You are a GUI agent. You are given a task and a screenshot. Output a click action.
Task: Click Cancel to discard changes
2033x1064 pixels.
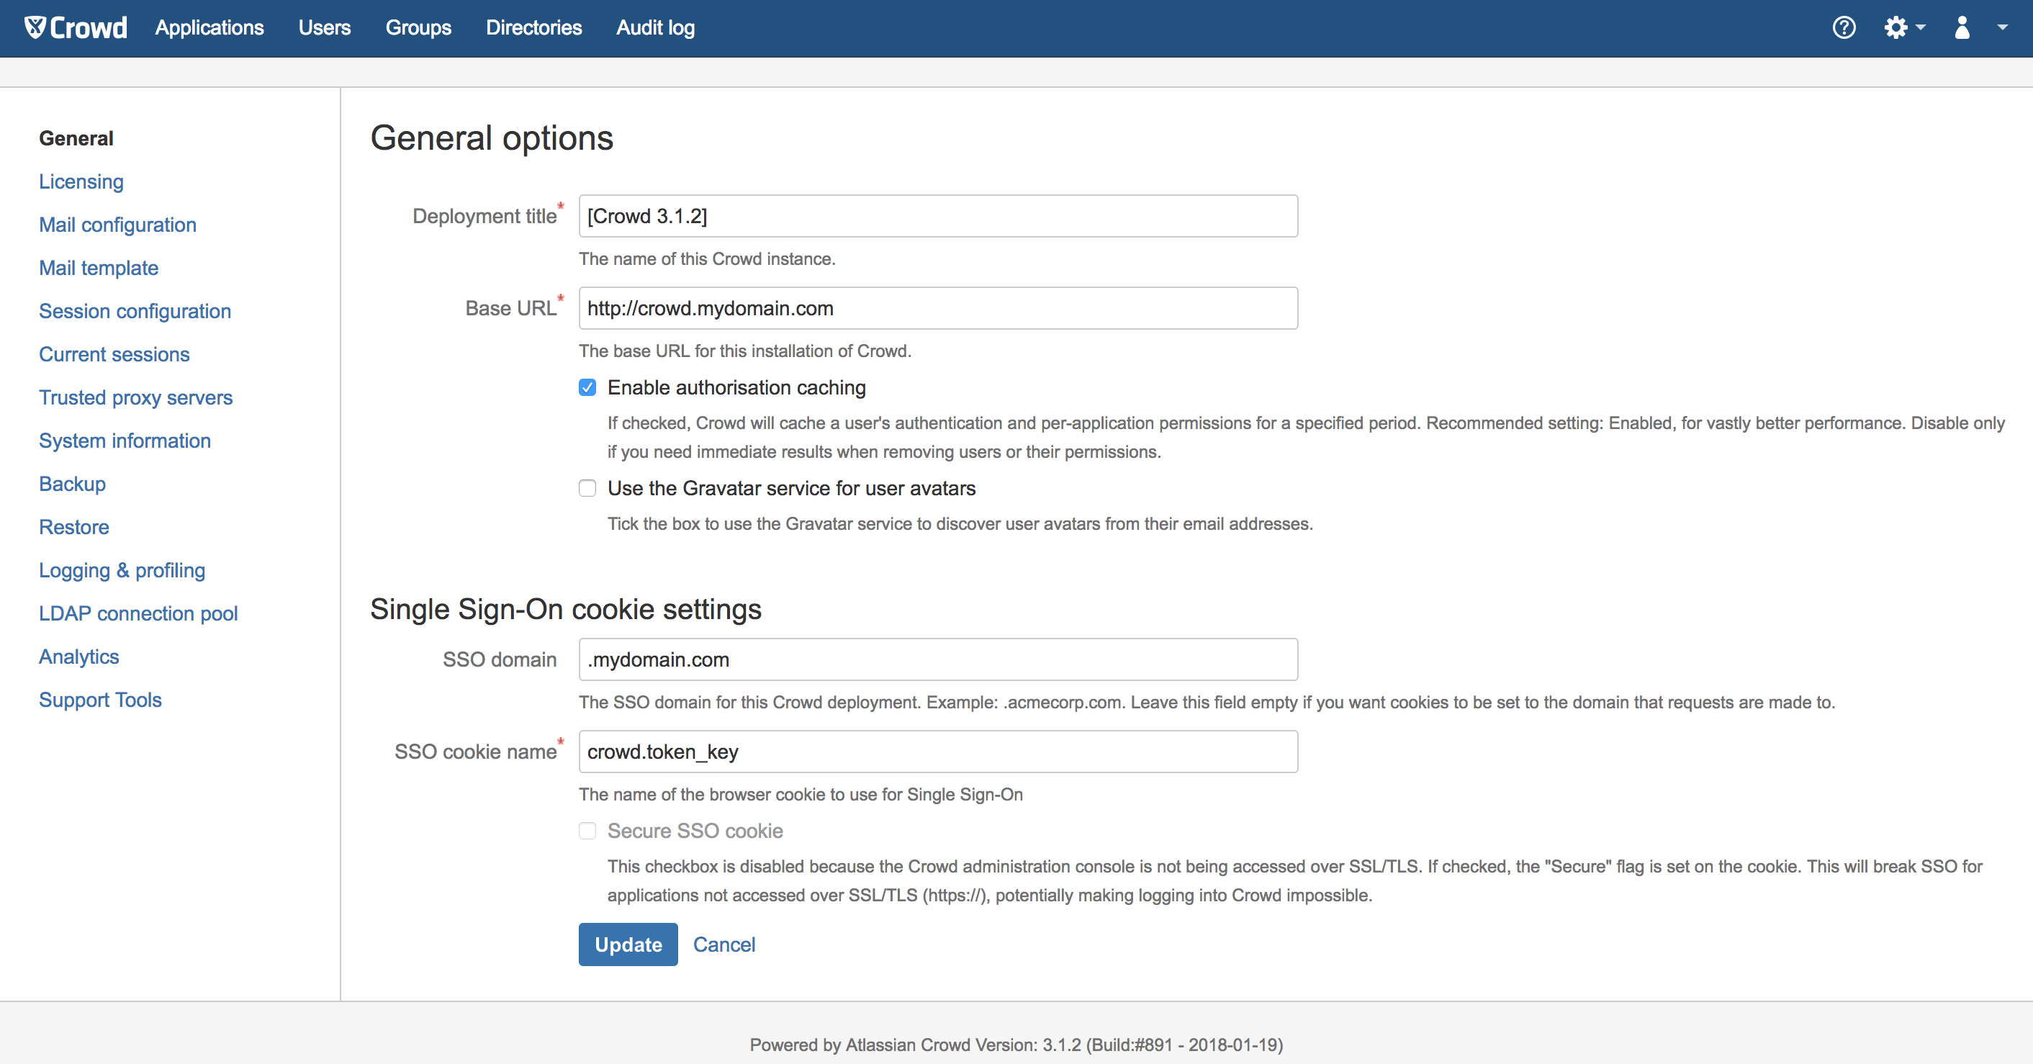[725, 944]
